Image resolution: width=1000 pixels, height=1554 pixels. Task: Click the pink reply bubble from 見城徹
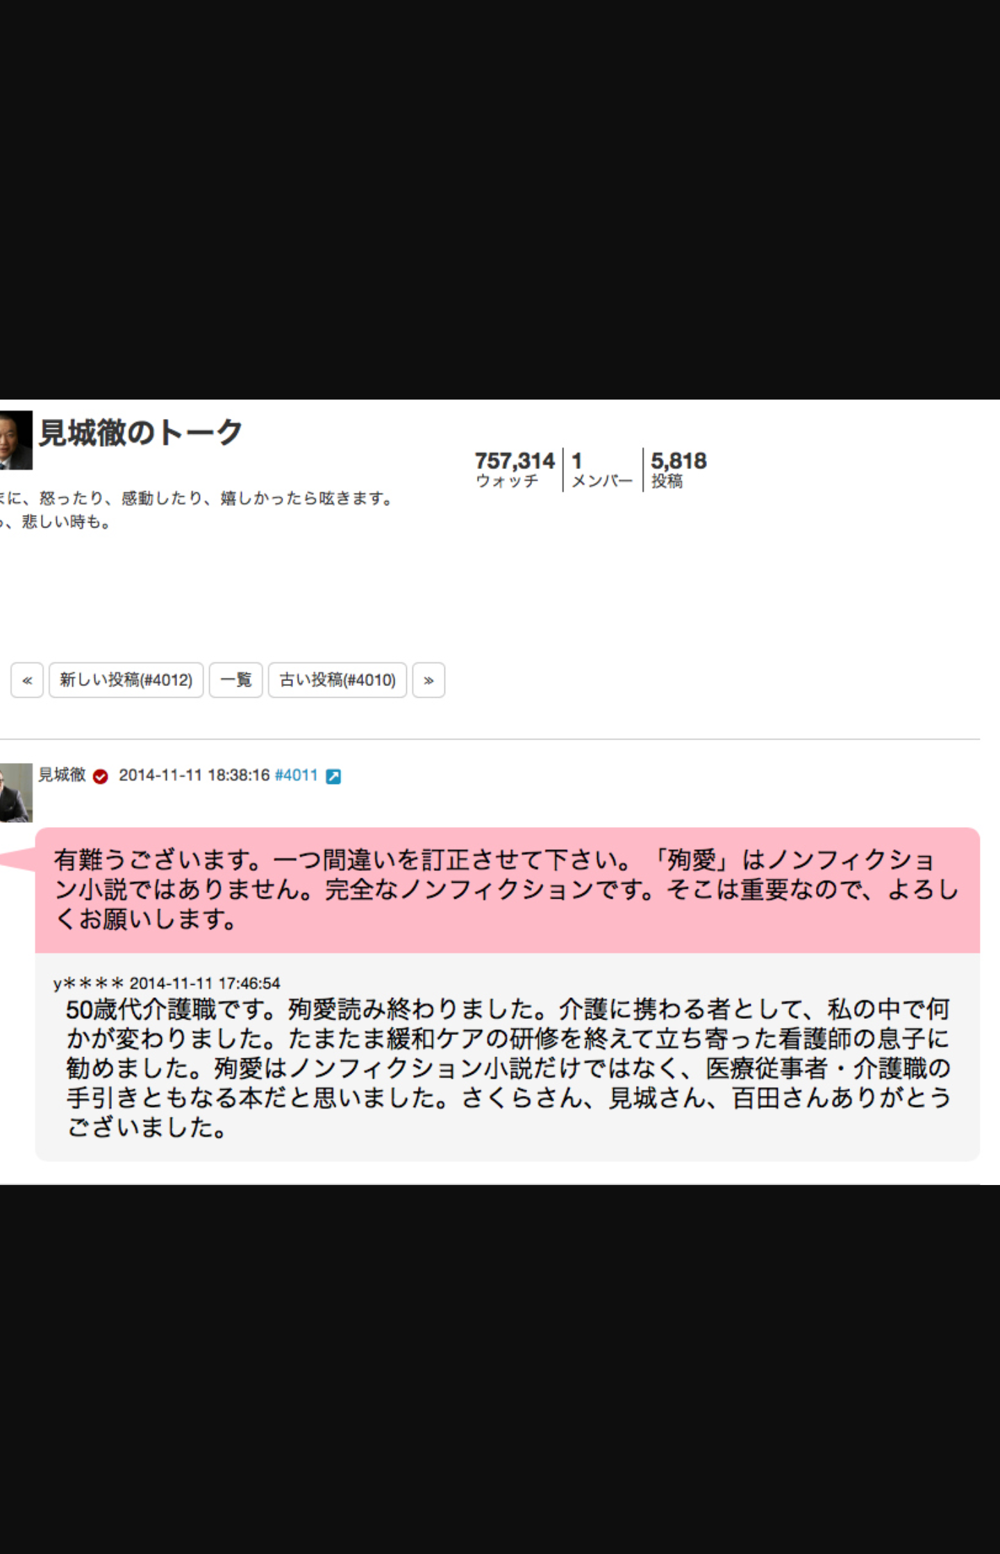(x=507, y=890)
